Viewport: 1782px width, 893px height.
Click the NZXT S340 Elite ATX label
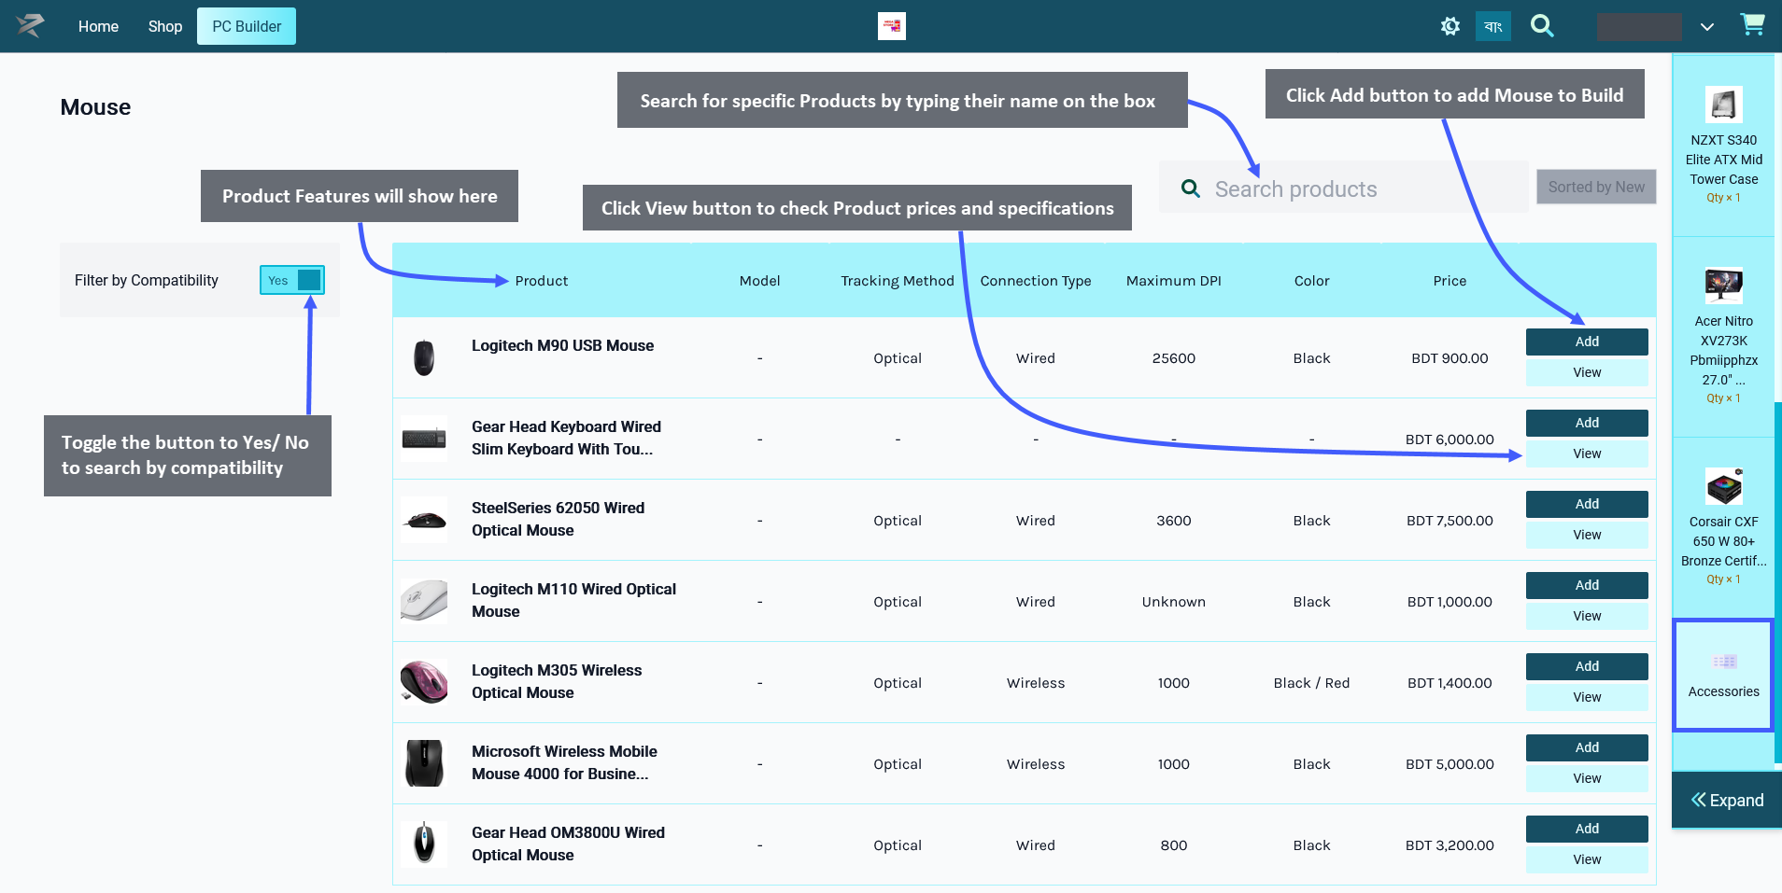coord(1723,160)
